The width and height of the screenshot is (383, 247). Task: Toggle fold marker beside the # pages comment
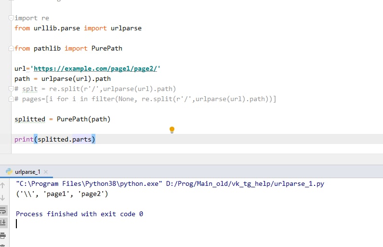(11, 99)
